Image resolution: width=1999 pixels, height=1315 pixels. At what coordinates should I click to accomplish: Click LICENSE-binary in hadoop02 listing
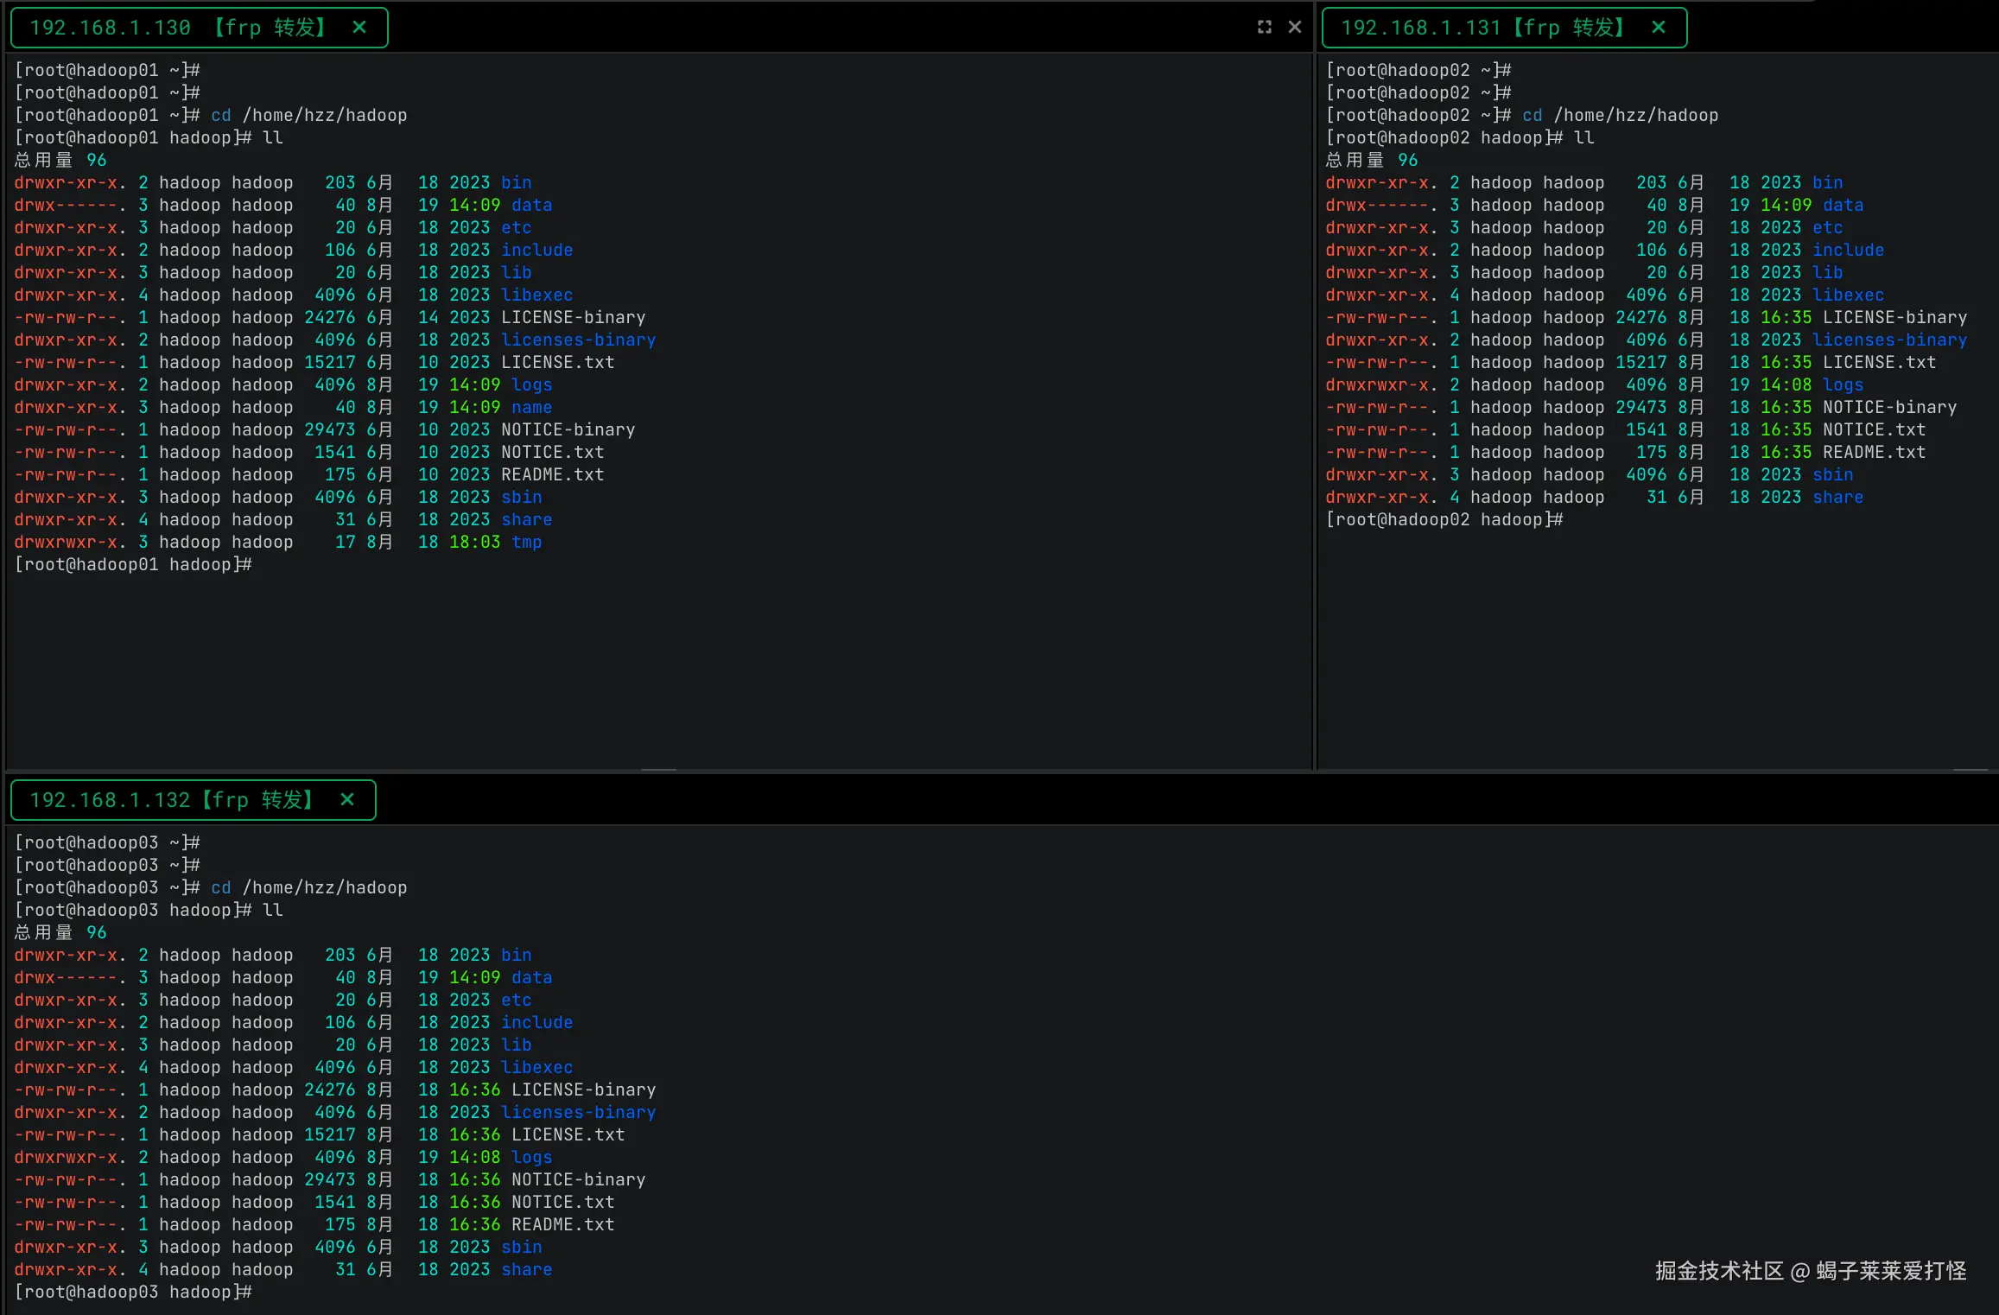[1894, 318]
